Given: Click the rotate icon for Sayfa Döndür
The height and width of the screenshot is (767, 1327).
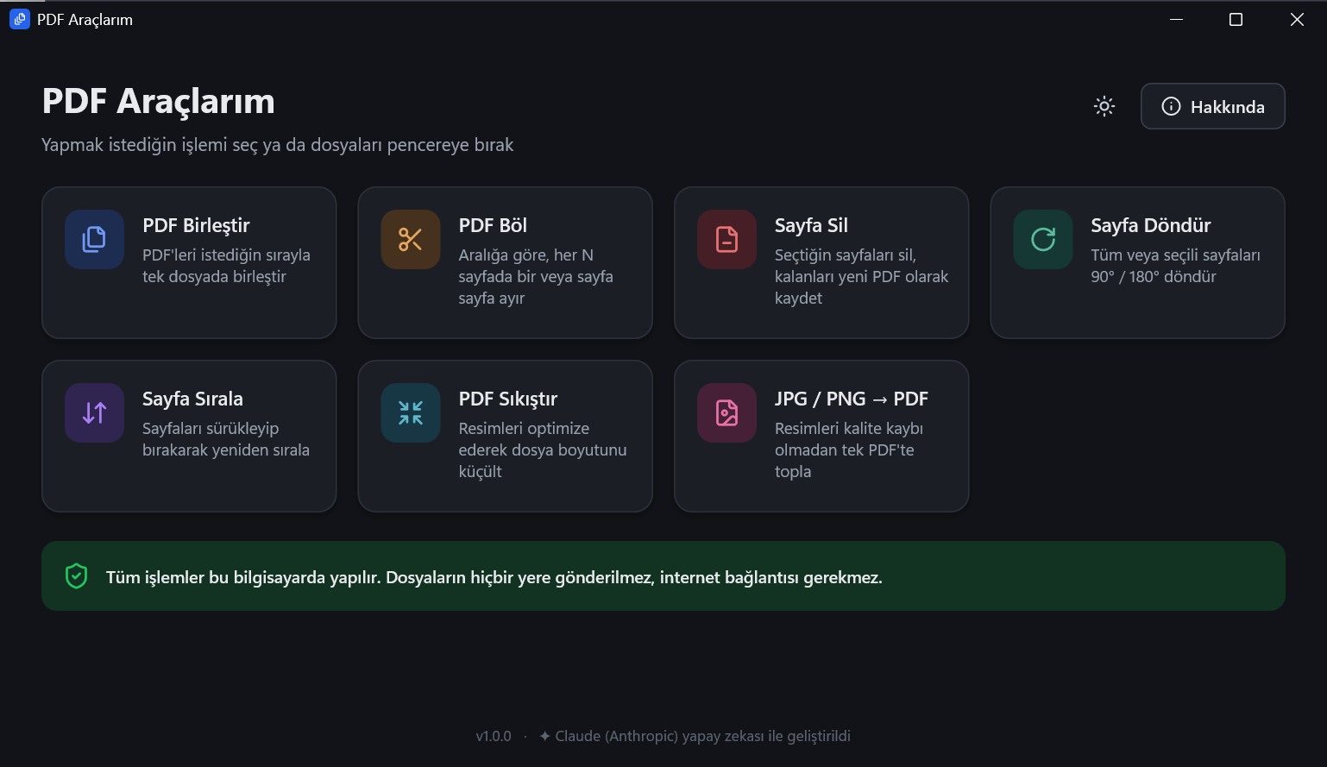Looking at the screenshot, I should tap(1043, 239).
